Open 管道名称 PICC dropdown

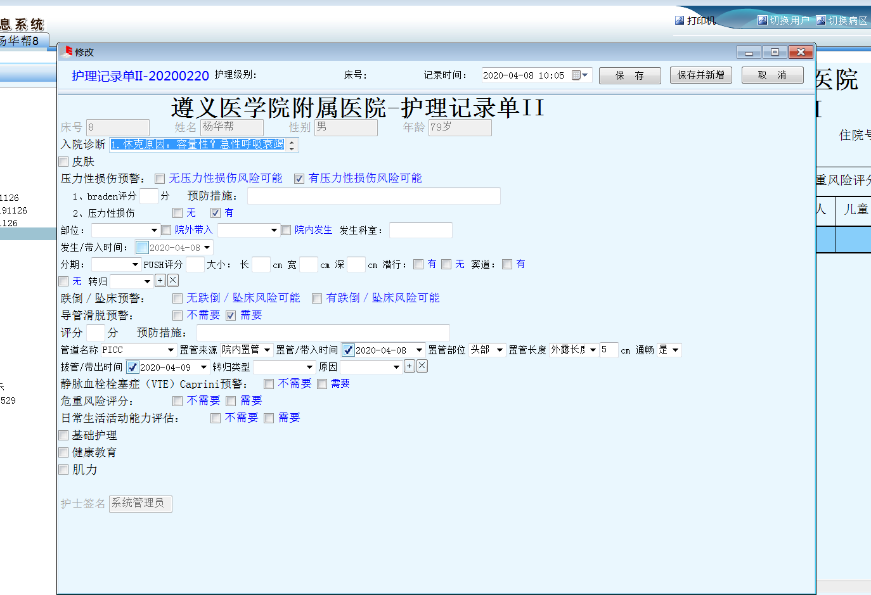[171, 350]
